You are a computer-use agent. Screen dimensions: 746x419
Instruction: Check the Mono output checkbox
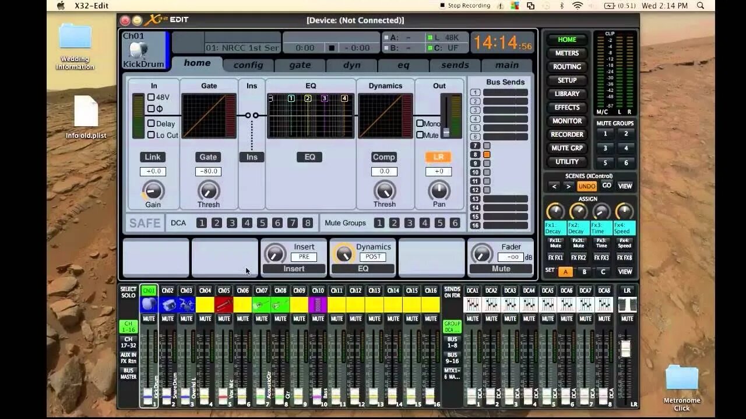click(x=420, y=123)
